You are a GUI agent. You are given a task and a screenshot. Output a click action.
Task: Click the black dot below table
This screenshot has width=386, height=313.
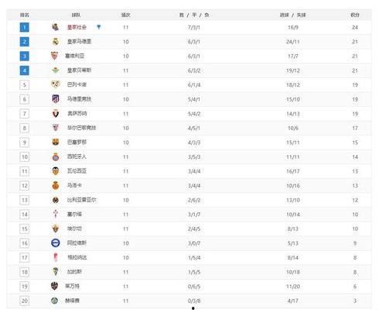[x=193, y=308]
